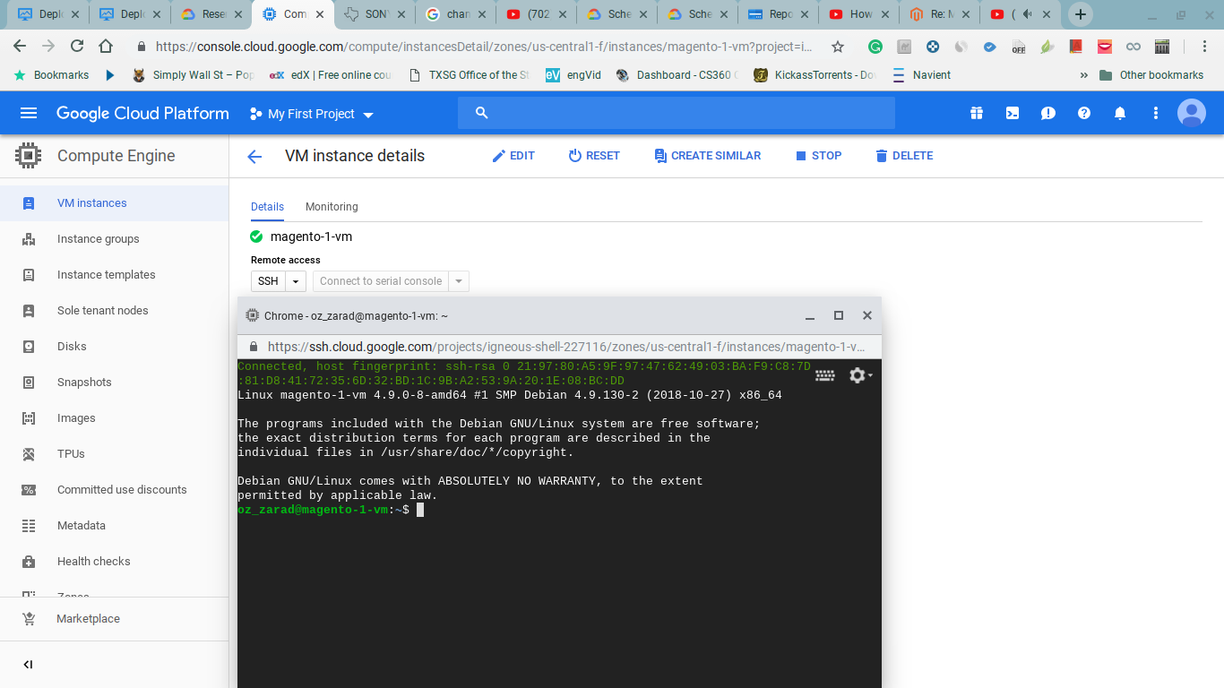
Task: Open the gift free trial icon
Action: point(976,113)
